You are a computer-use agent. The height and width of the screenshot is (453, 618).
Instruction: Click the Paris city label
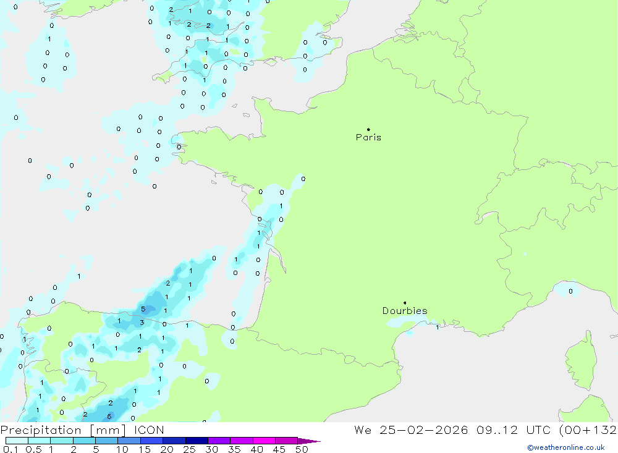[x=368, y=137]
